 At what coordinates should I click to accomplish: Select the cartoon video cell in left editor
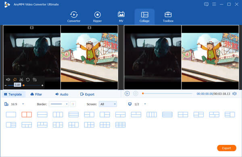[x=90, y=57]
